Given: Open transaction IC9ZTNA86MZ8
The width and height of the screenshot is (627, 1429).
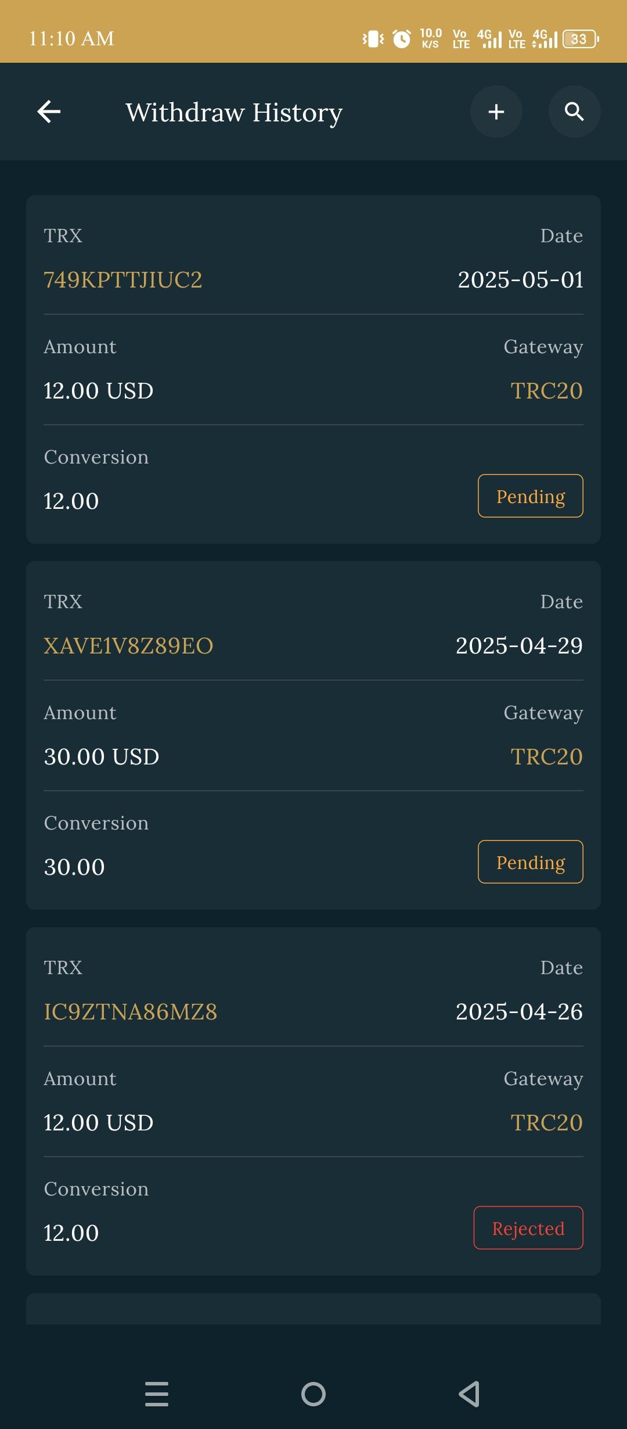Looking at the screenshot, I should [x=131, y=1012].
